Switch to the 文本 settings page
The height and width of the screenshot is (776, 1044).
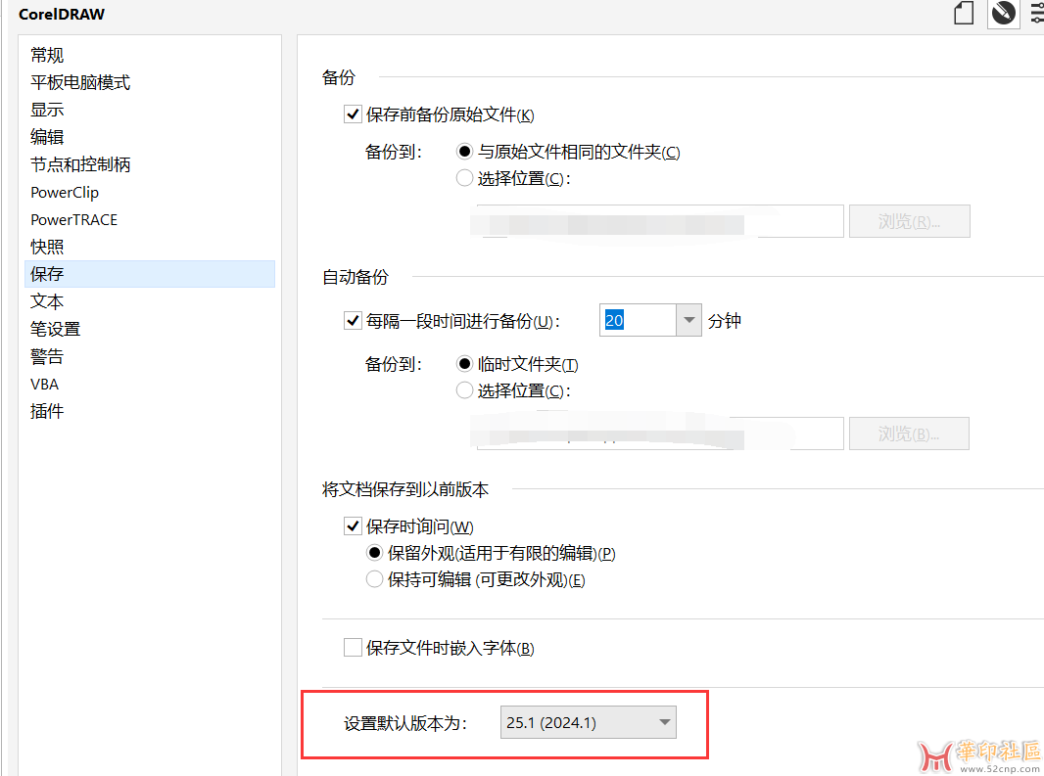[x=150, y=301]
